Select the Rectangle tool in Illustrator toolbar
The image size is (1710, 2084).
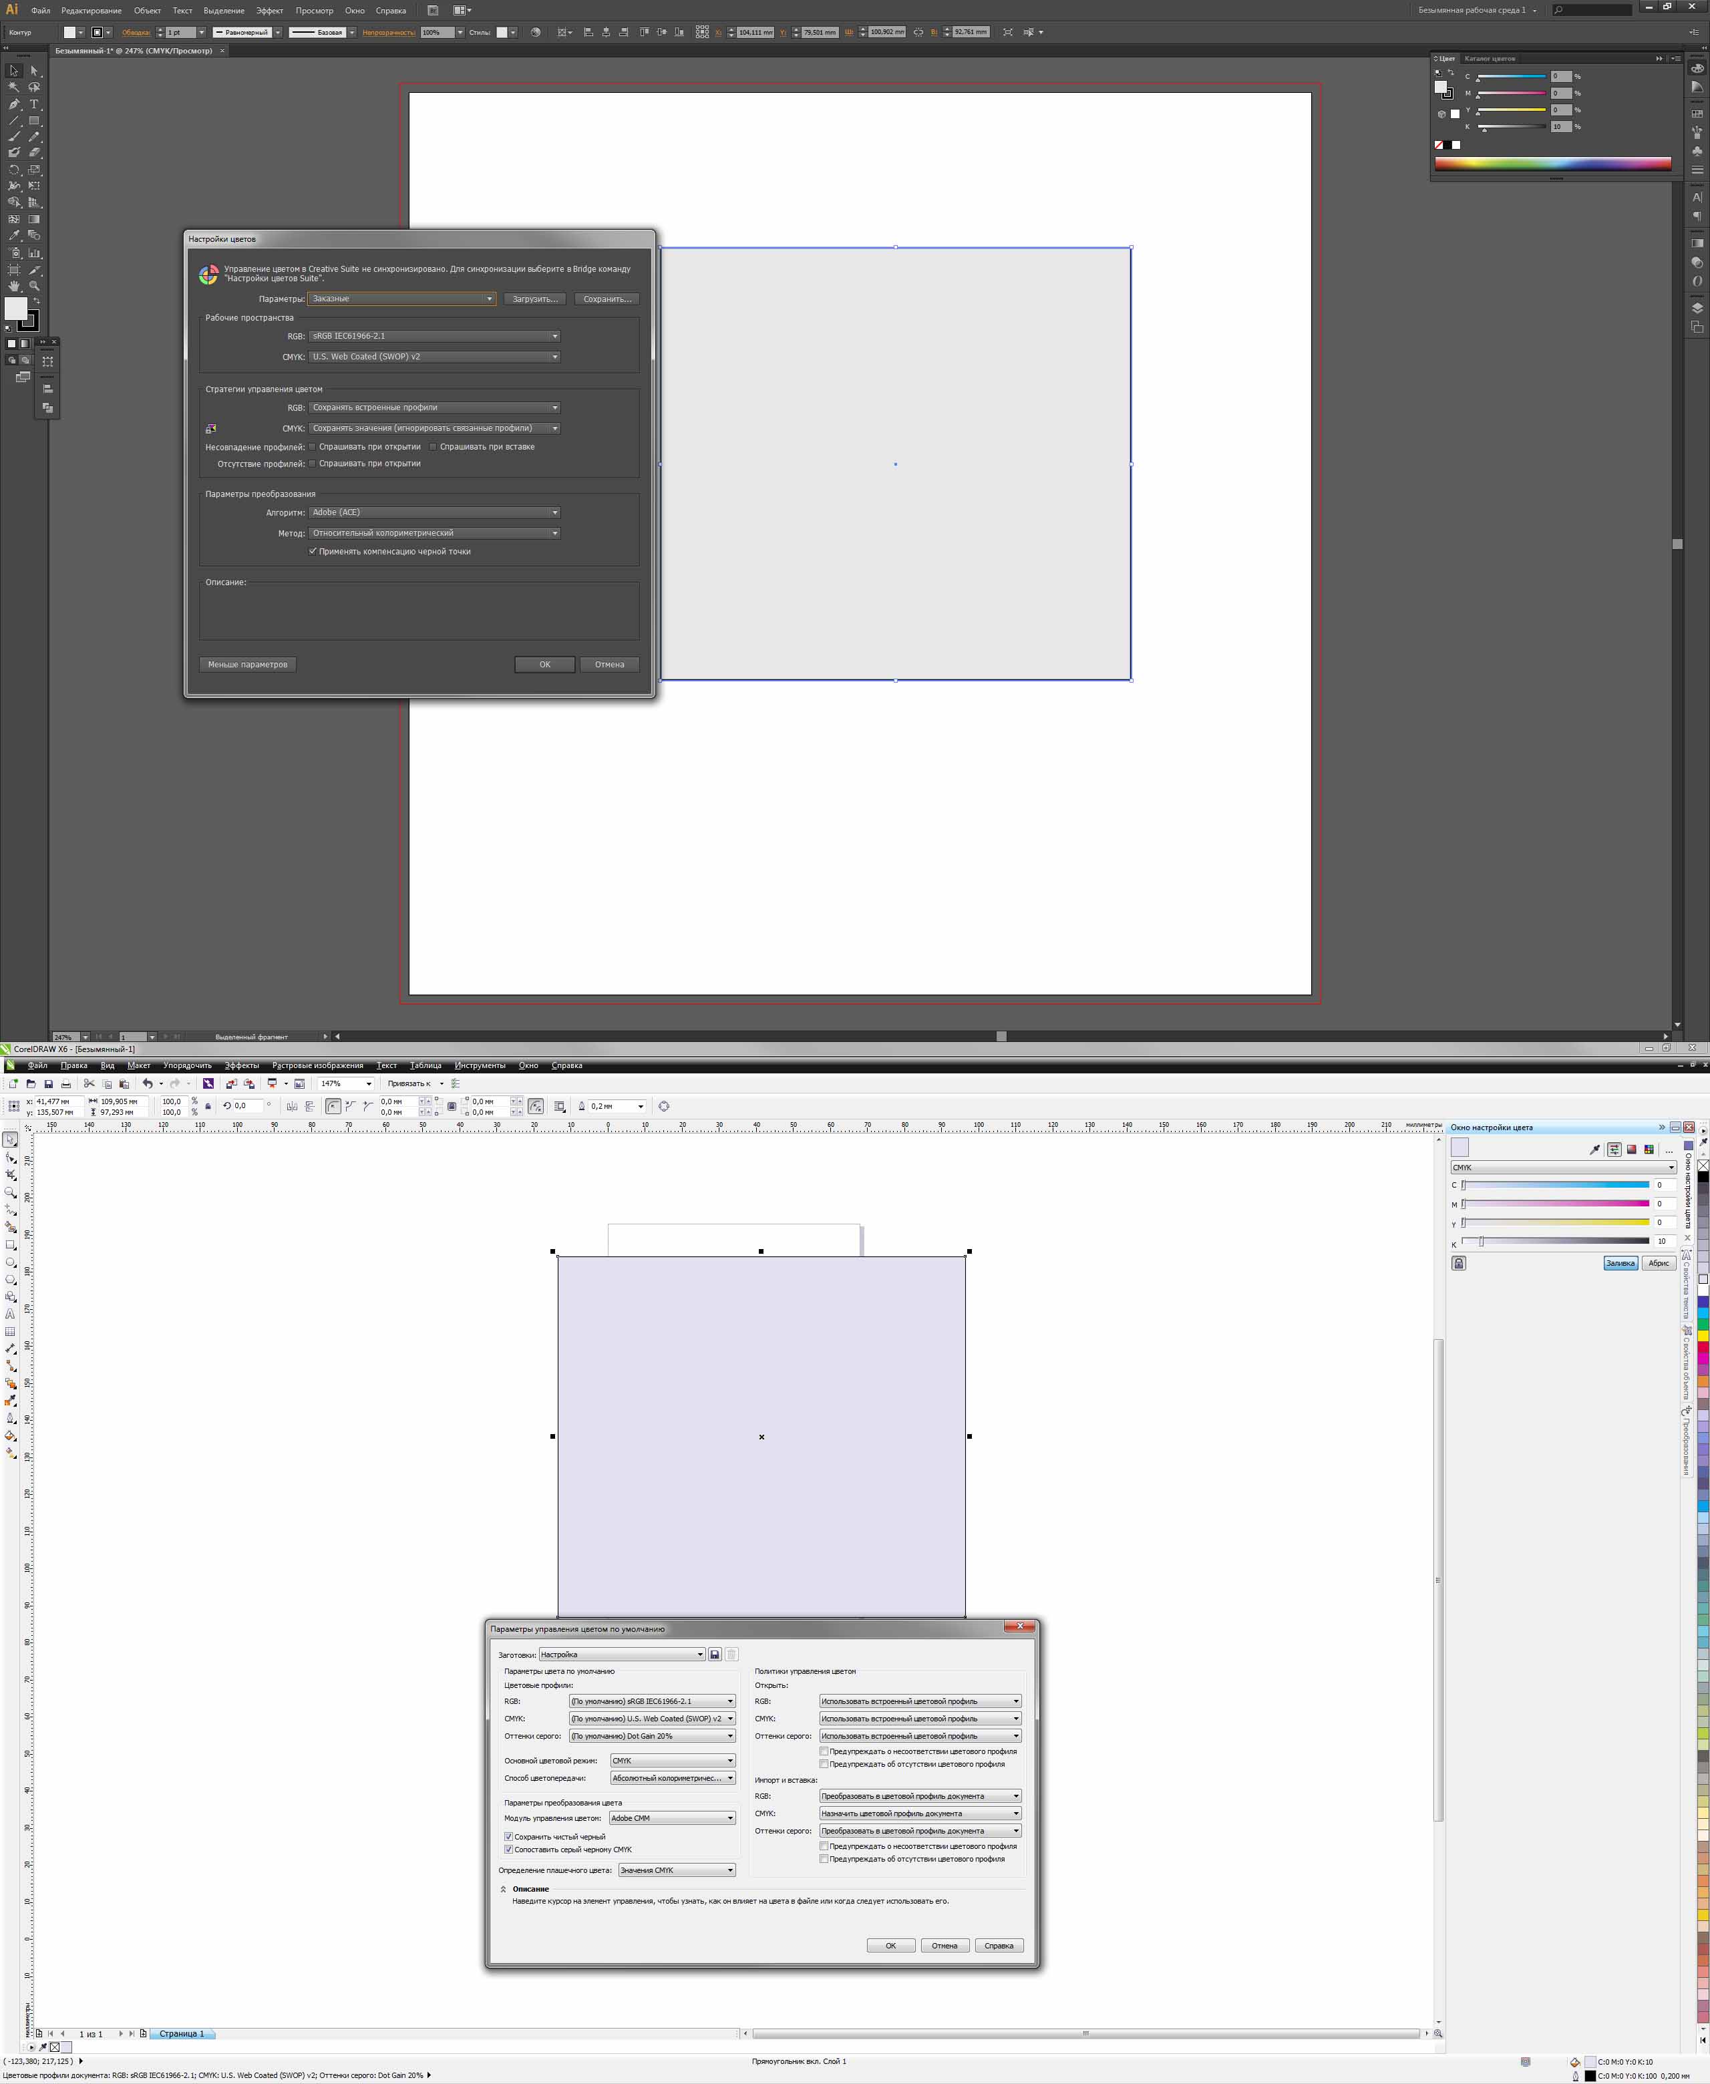click(x=33, y=120)
